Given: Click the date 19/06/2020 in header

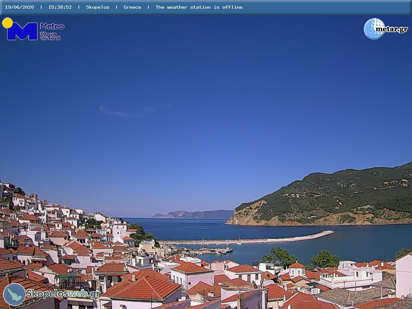Looking at the screenshot, I should tap(19, 7).
